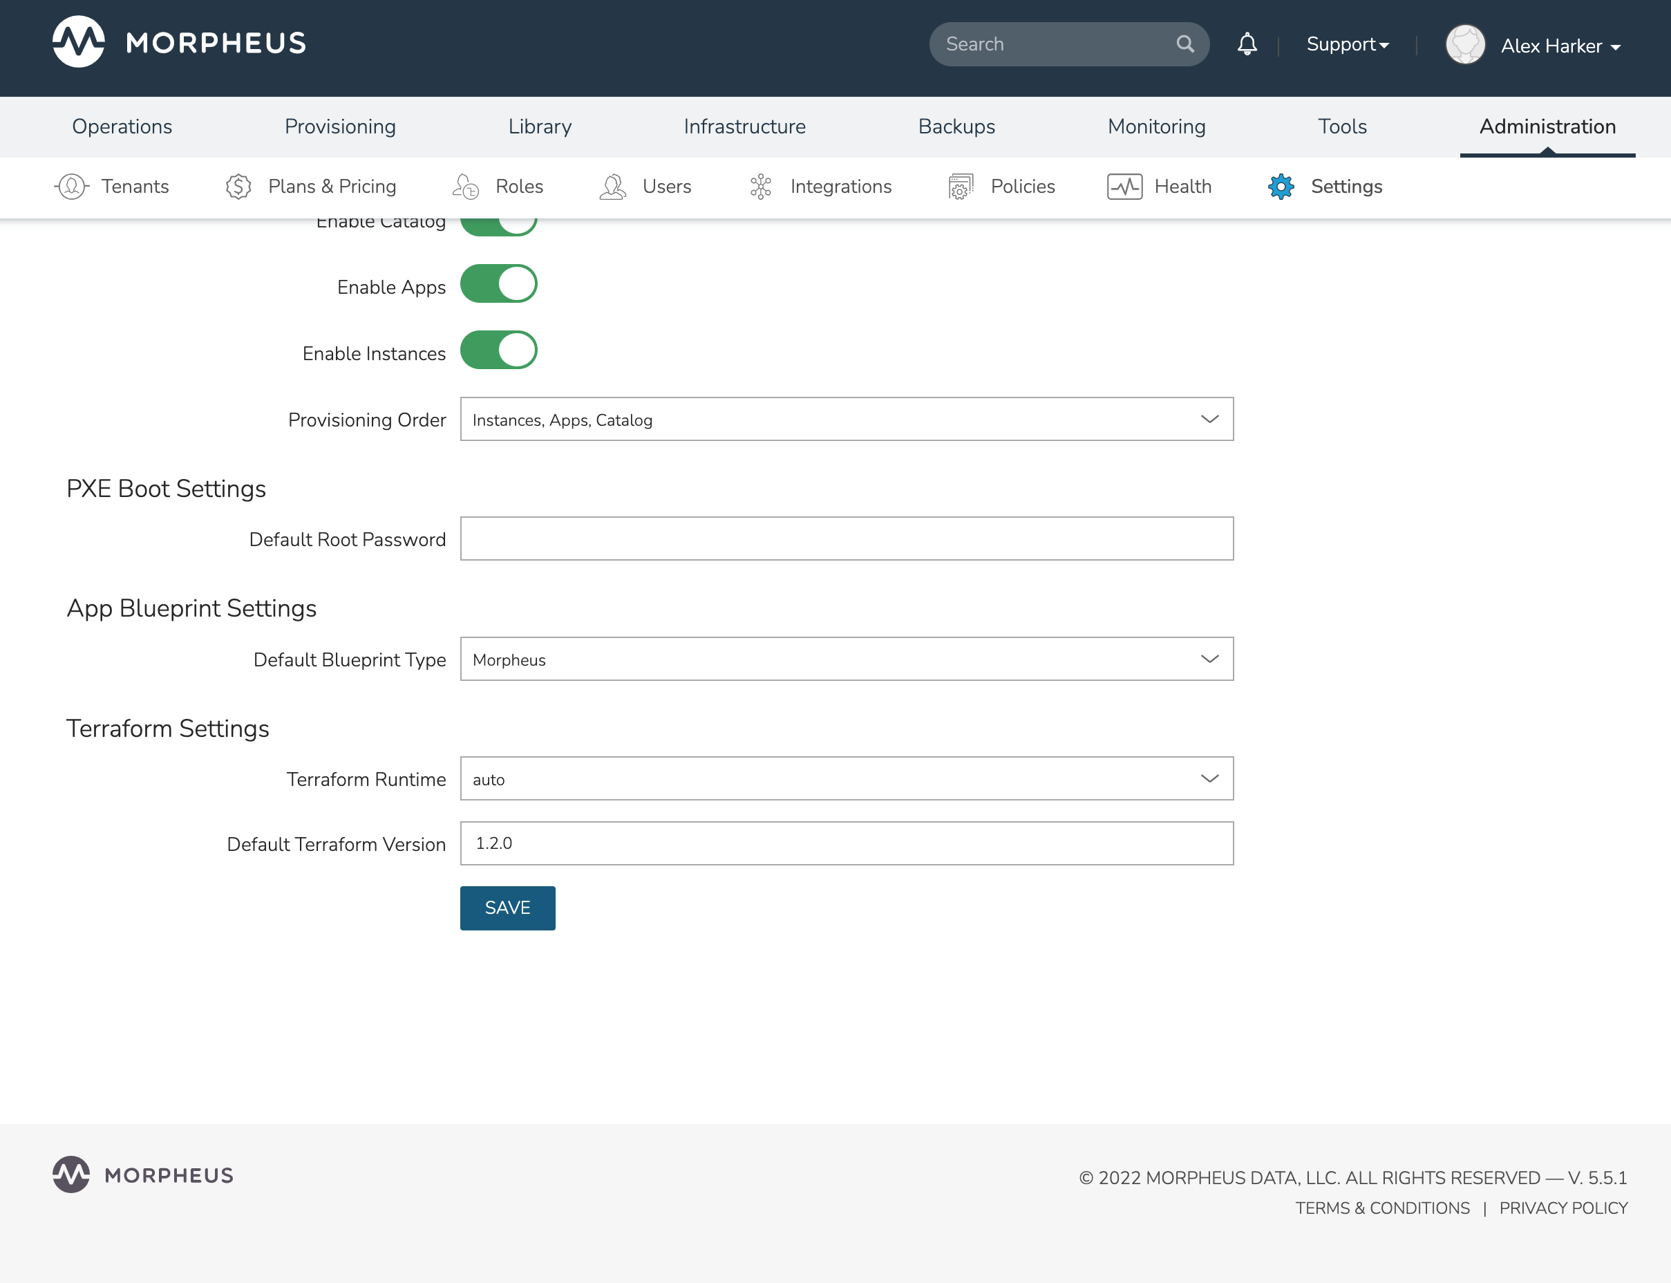The height and width of the screenshot is (1283, 1671).
Task: Open the Privacy Policy link
Action: [x=1563, y=1208]
